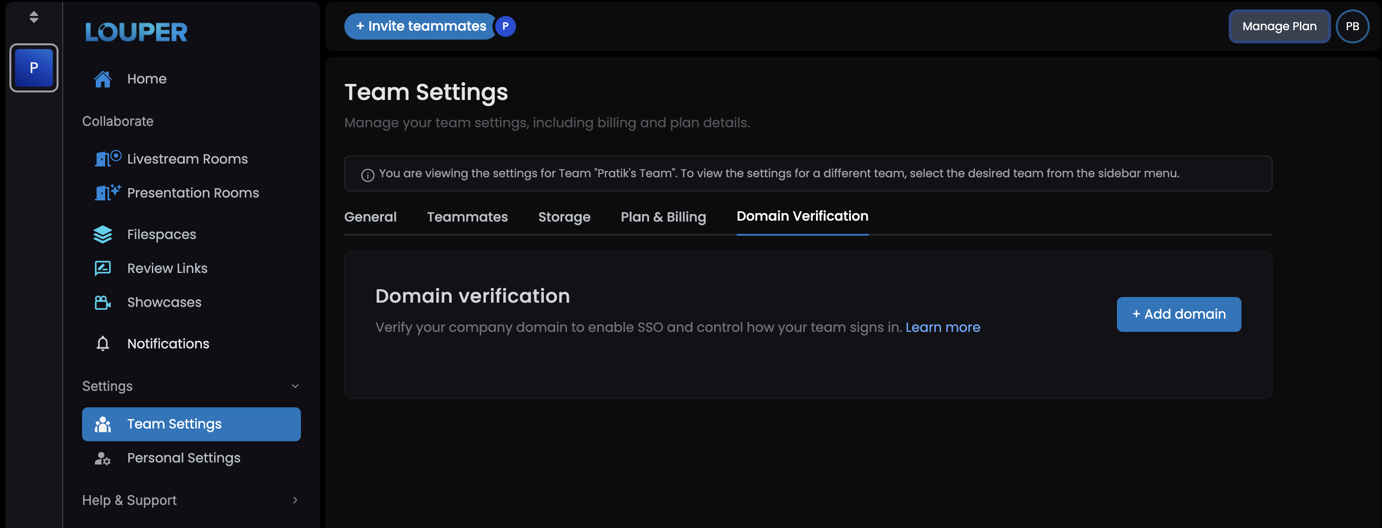
Task: Click the Team Settings people icon
Action: point(102,424)
